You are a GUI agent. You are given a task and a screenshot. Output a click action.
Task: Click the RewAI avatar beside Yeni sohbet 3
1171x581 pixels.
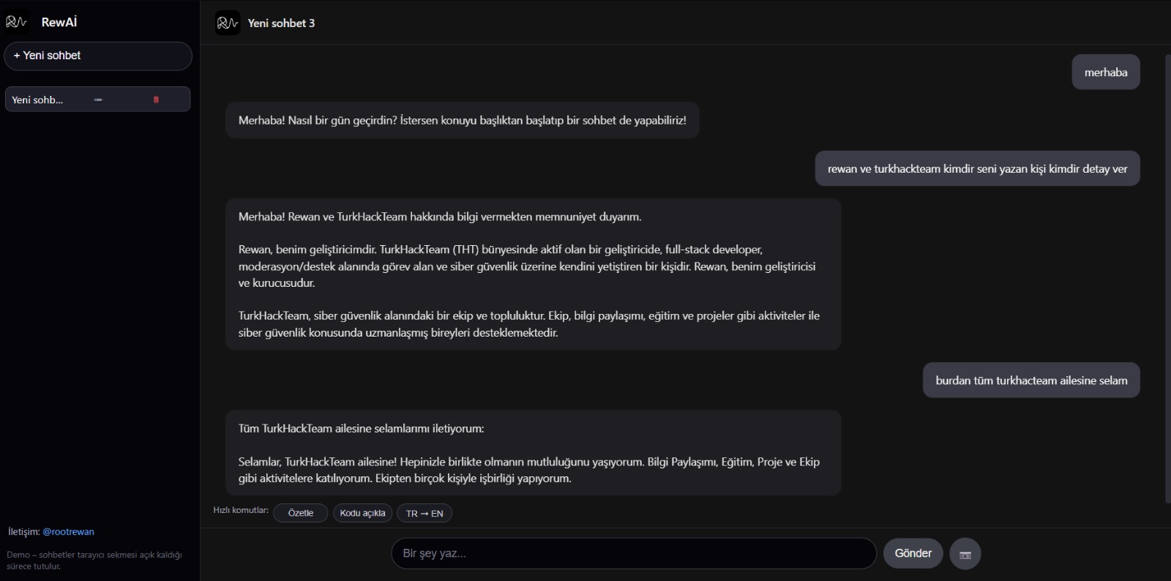click(x=228, y=23)
